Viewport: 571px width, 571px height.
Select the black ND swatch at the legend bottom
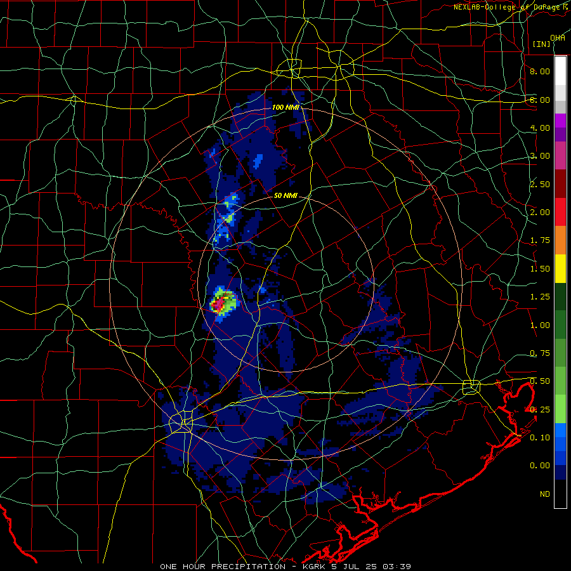tap(560, 494)
